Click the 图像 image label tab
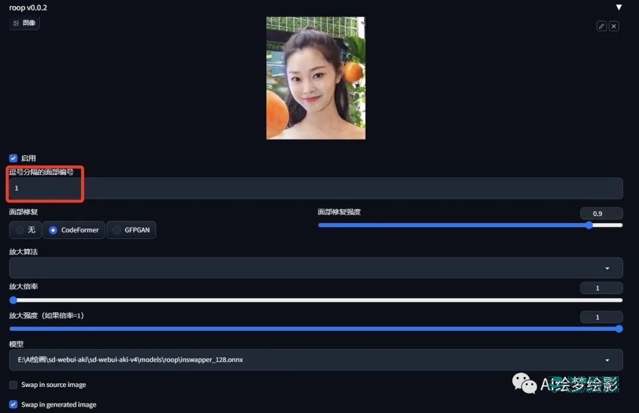The image size is (639, 413). point(24,23)
